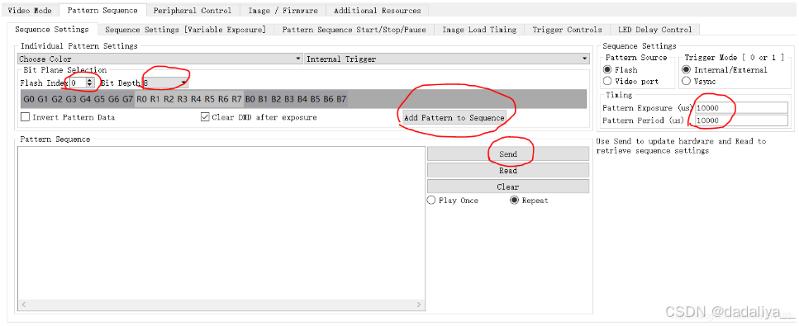Open Sequence Settings [Variable Exposure] tab
The image size is (799, 326).
pos(185,30)
